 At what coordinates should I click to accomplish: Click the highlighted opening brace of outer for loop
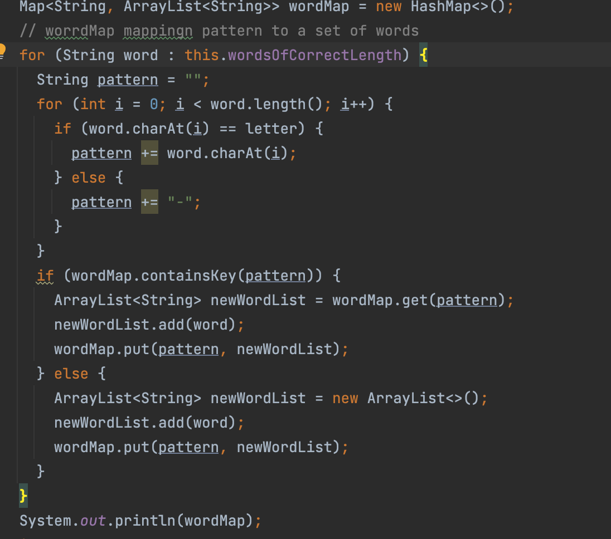423,55
